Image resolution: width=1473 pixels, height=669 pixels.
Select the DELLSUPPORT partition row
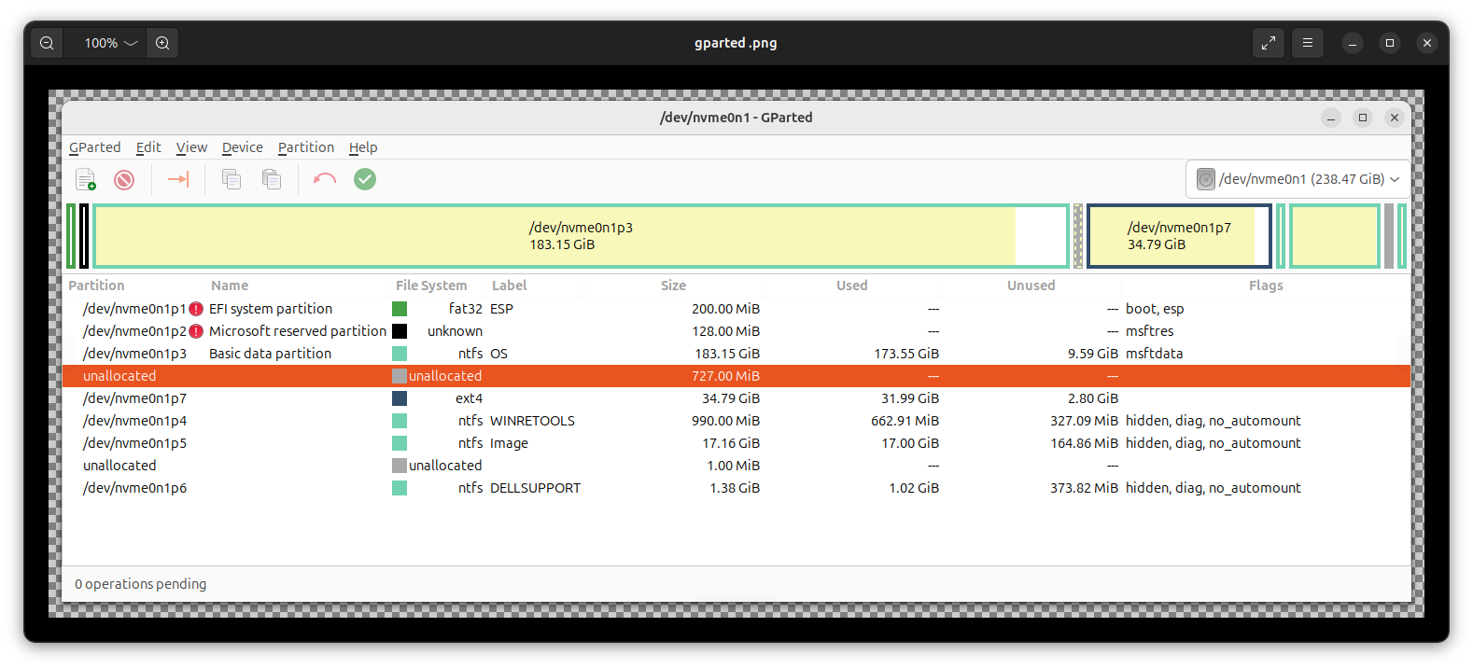coord(535,488)
